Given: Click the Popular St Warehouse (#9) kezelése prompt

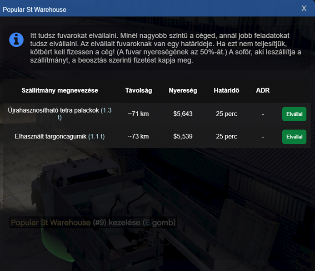Looking at the screenshot, I should [x=93, y=222].
